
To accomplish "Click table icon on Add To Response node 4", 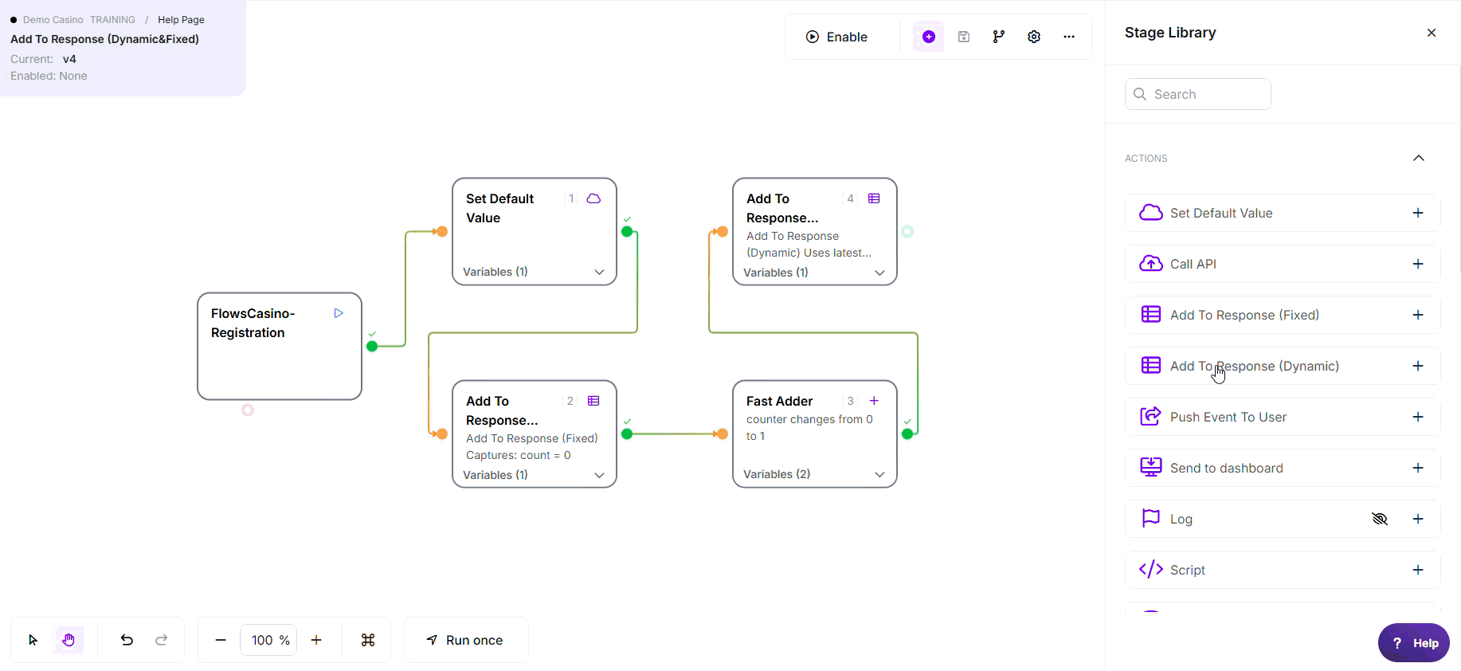I will tap(874, 198).
